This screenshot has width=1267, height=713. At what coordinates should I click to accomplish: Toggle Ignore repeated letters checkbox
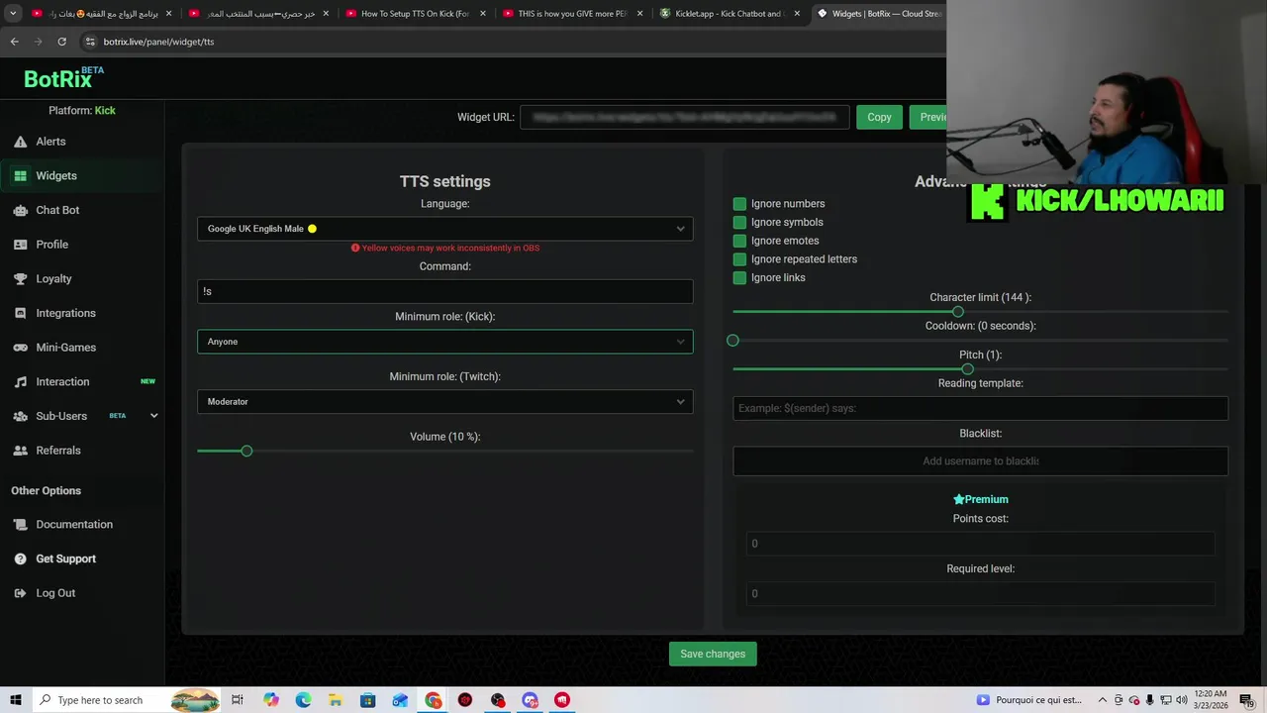pyautogui.click(x=739, y=259)
